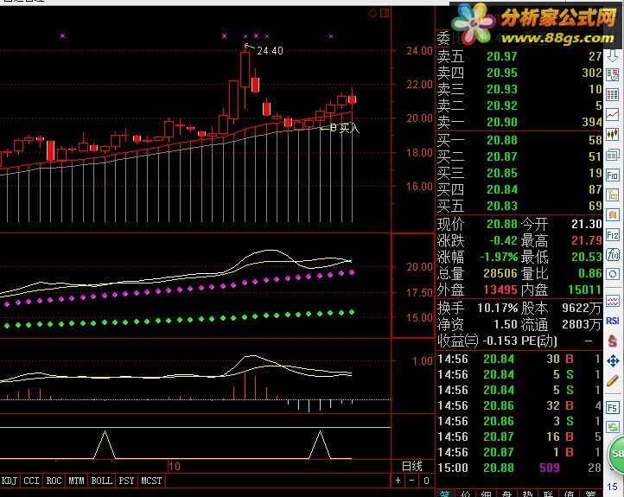The image size is (624, 497).
Task: Switch to the MTM indicator tab
Action: click(76, 481)
